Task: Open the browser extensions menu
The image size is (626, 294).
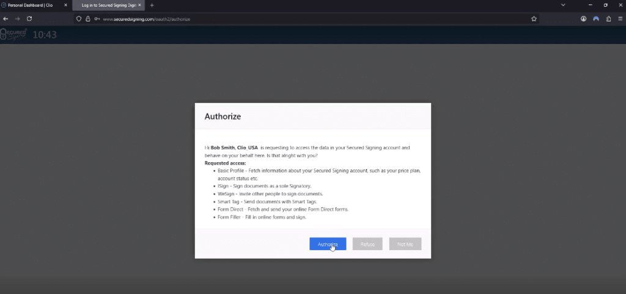Action: click(x=608, y=19)
